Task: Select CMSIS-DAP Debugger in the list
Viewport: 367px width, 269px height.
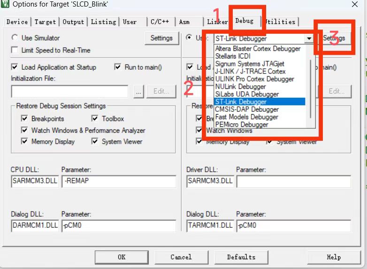Action: (246, 109)
